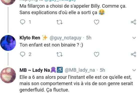The image size is (139, 93).
Task: Open the 5h timestamp on MB Lady Na's tweet
Action: pos(102,70)
